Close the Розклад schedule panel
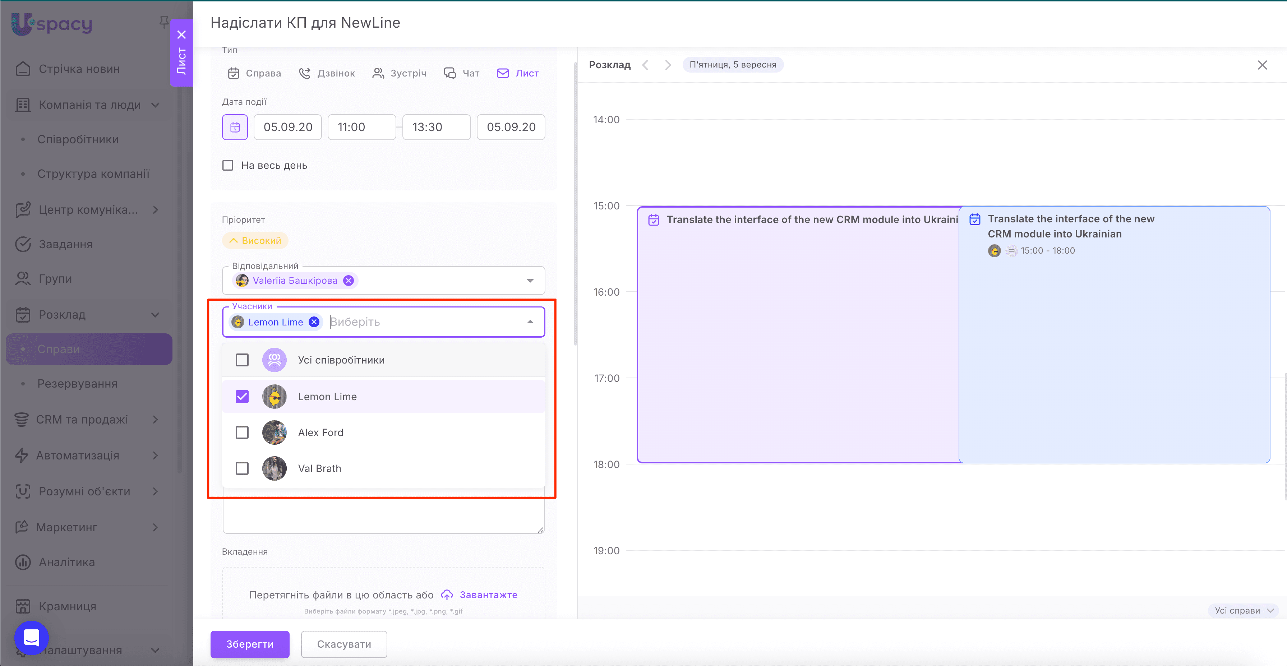 click(1262, 65)
